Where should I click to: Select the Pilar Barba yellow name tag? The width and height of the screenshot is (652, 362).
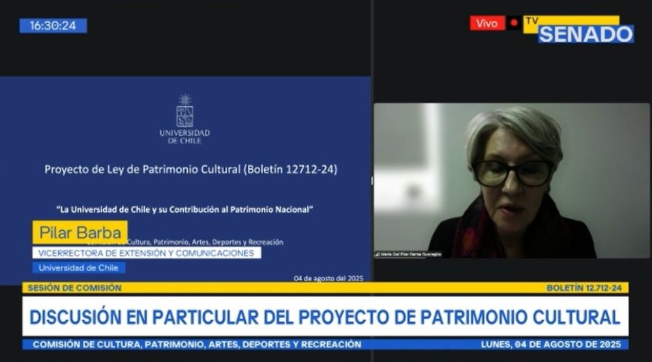click(x=80, y=233)
